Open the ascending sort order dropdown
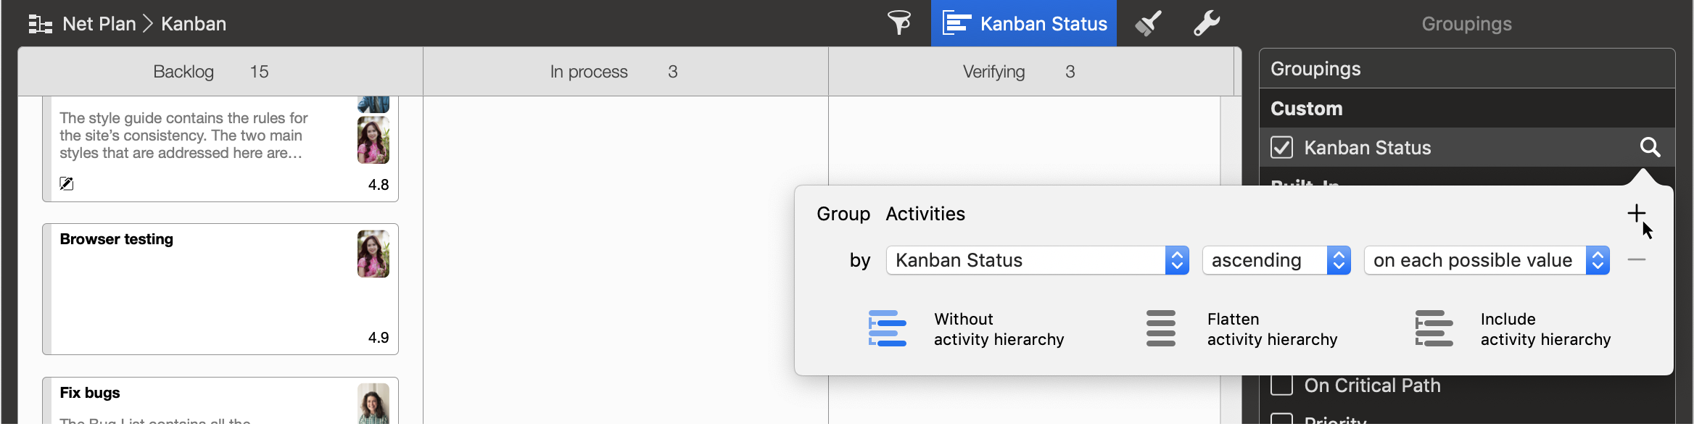The width and height of the screenshot is (1694, 429). 1276,260
